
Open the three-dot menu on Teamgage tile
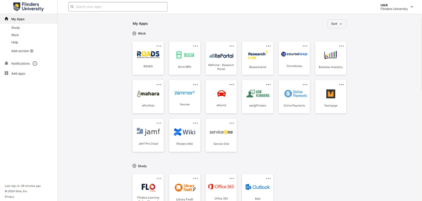341,84
